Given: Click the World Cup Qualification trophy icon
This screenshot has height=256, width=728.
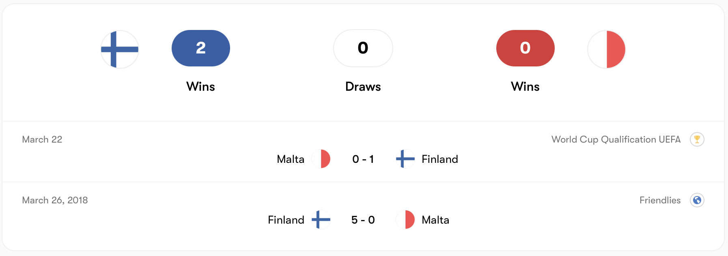Looking at the screenshot, I should 697,139.
